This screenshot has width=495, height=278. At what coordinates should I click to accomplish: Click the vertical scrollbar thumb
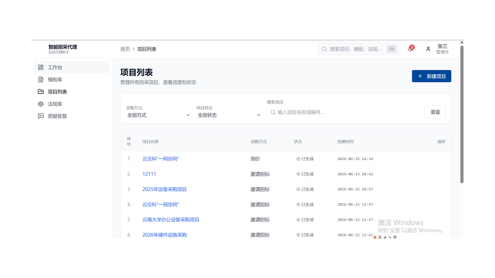pos(462,115)
